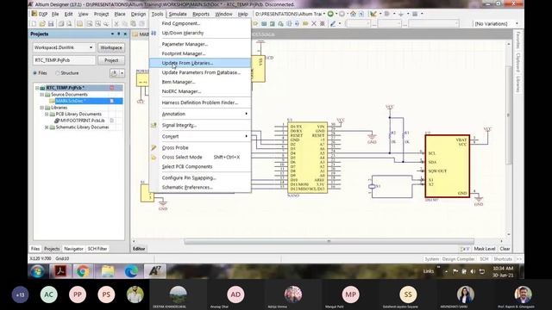Open the Workspace1.DsnWrk dropdown

click(91, 47)
